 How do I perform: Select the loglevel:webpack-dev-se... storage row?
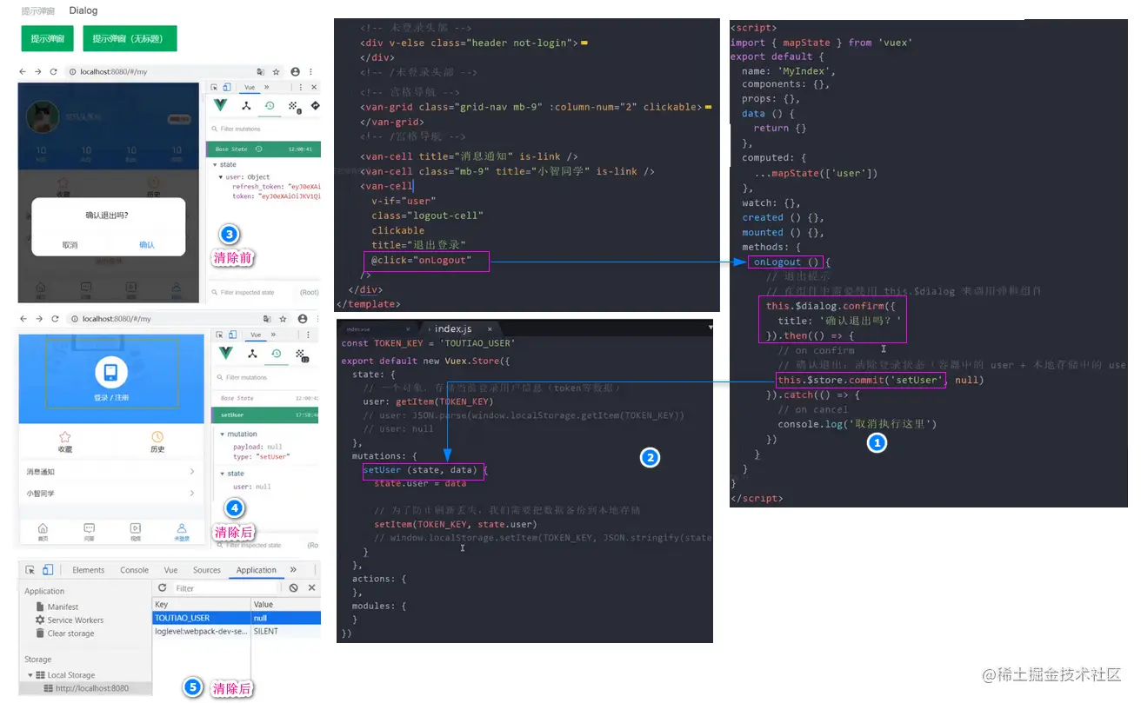(x=237, y=631)
